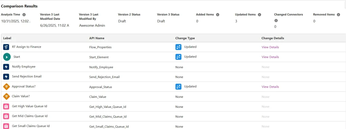Click the Get_Mid_Claims_Queue_Id API name
Screen dimensions: 346x129
pos(108,117)
